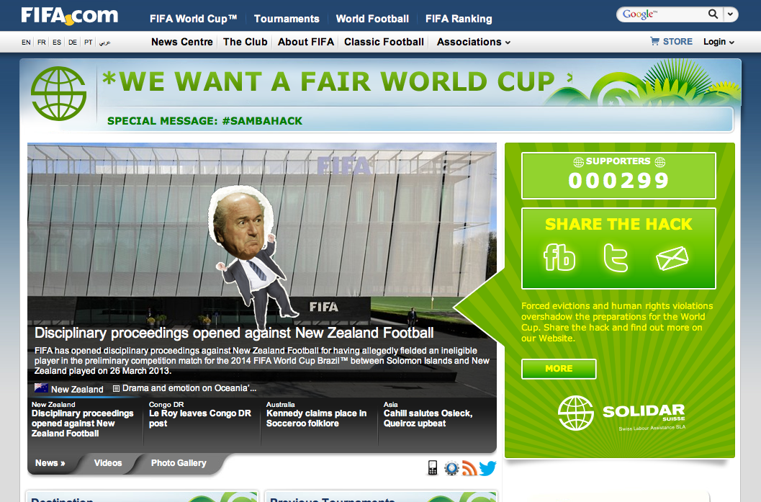Click the Solidar Suisse globe logo
Screen dimensions: 761x502
575,413
